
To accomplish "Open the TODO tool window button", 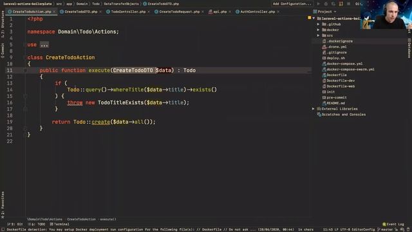I will point(37,224).
